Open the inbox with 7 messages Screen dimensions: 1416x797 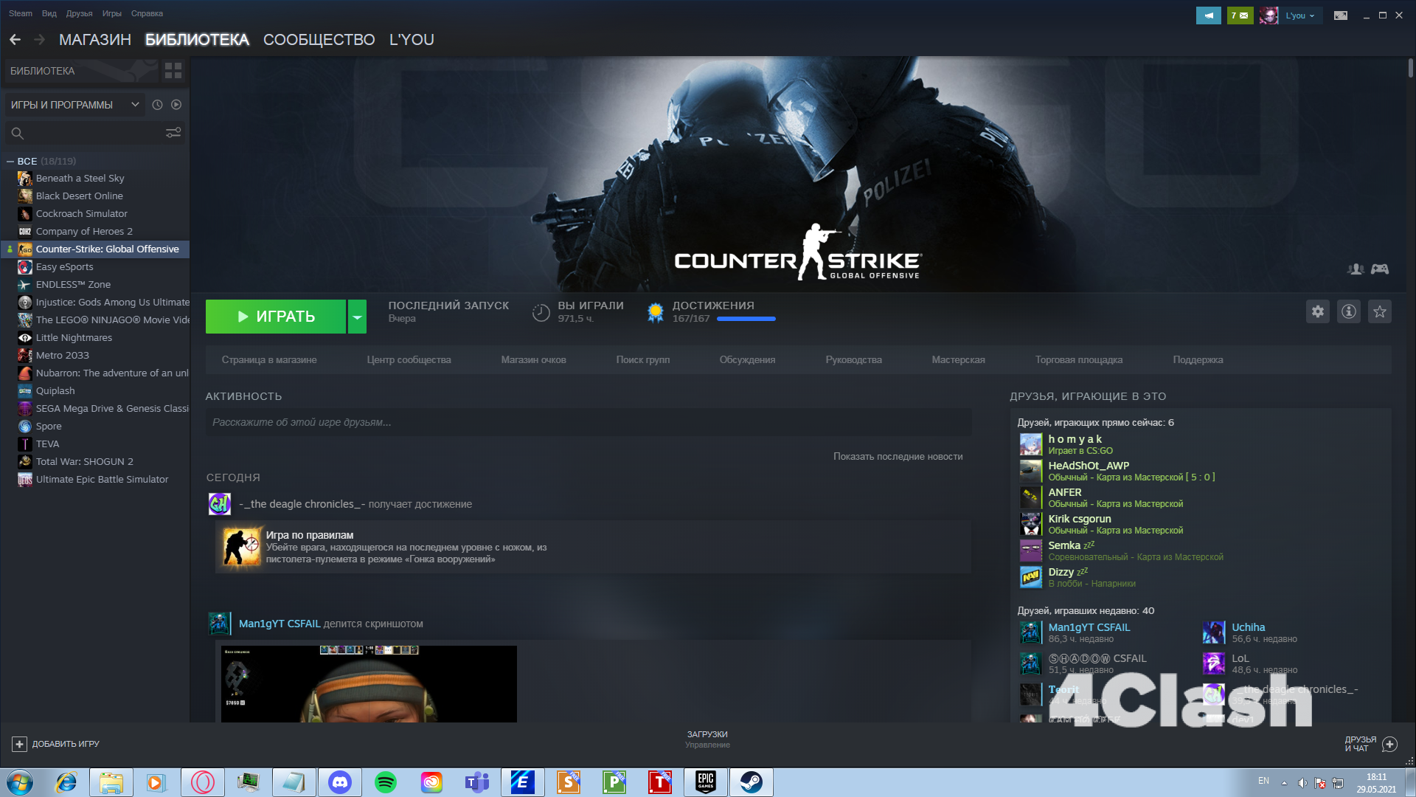tap(1240, 15)
